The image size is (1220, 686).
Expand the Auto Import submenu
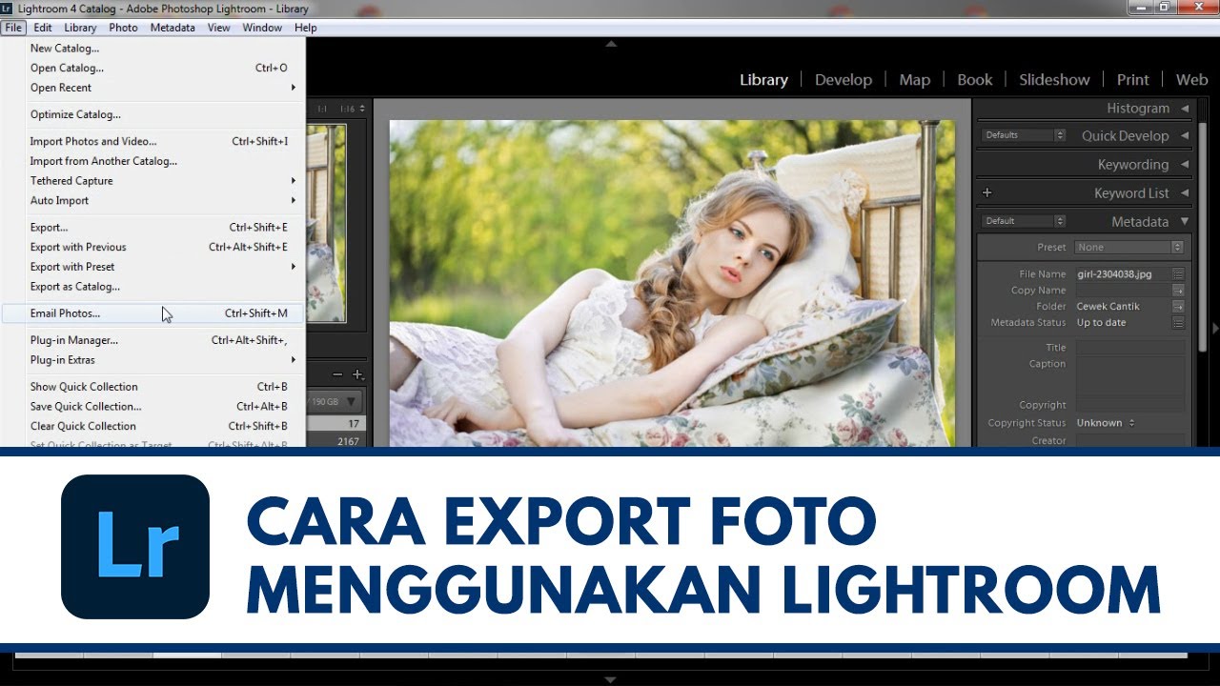(x=152, y=201)
